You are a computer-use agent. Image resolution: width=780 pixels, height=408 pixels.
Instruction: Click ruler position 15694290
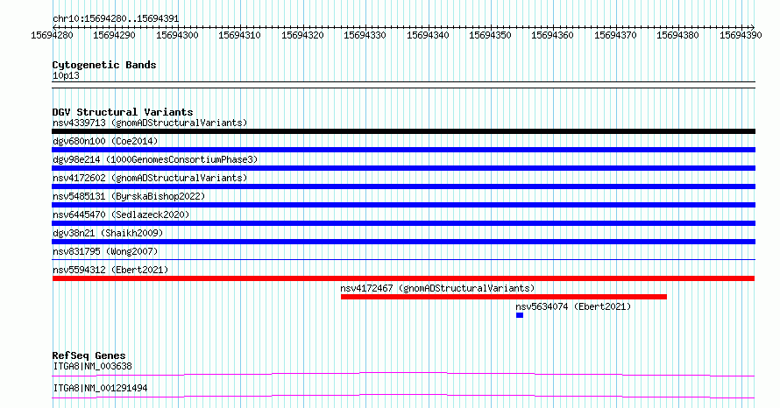pyautogui.click(x=114, y=35)
